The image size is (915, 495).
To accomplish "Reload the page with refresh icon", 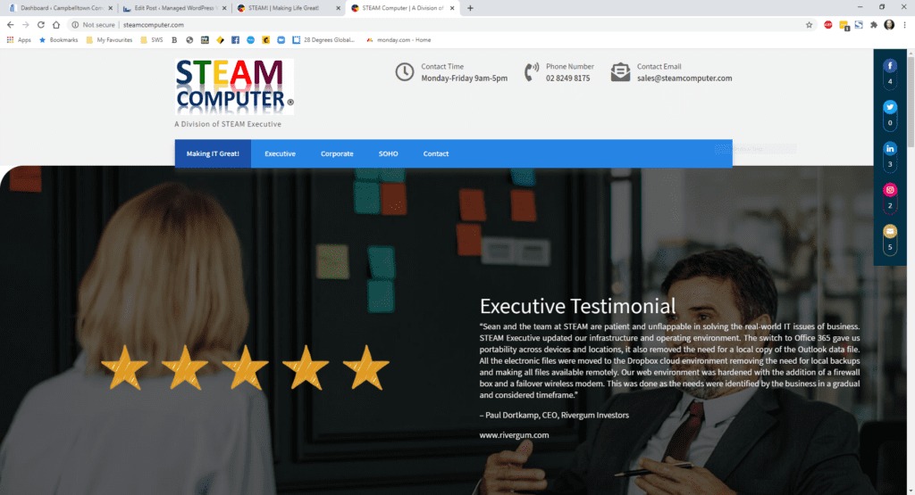I will click(41, 25).
